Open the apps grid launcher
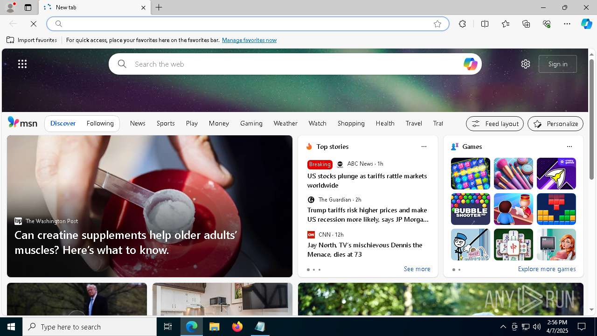This screenshot has height=336, width=597. click(x=22, y=64)
